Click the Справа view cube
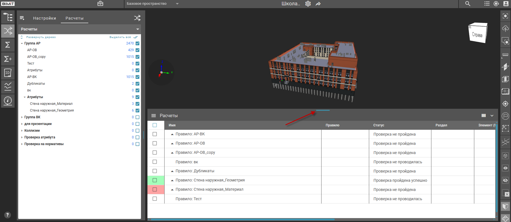The image size is (511, 222). point(478,33)
